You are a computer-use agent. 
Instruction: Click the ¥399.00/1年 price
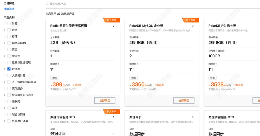coord(60,85)
